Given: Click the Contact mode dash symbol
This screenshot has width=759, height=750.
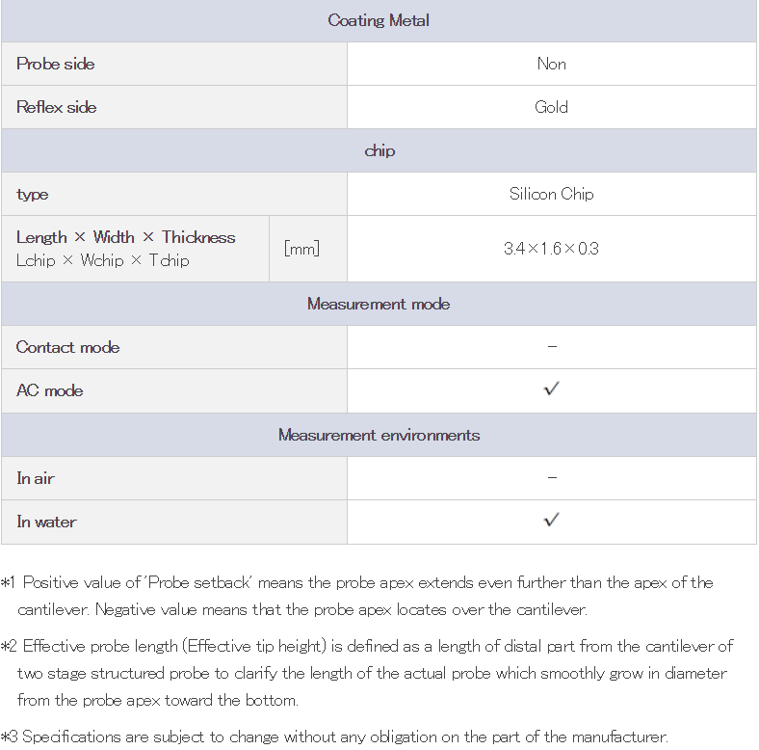Looking at the screenshot, I should (552, 346).
